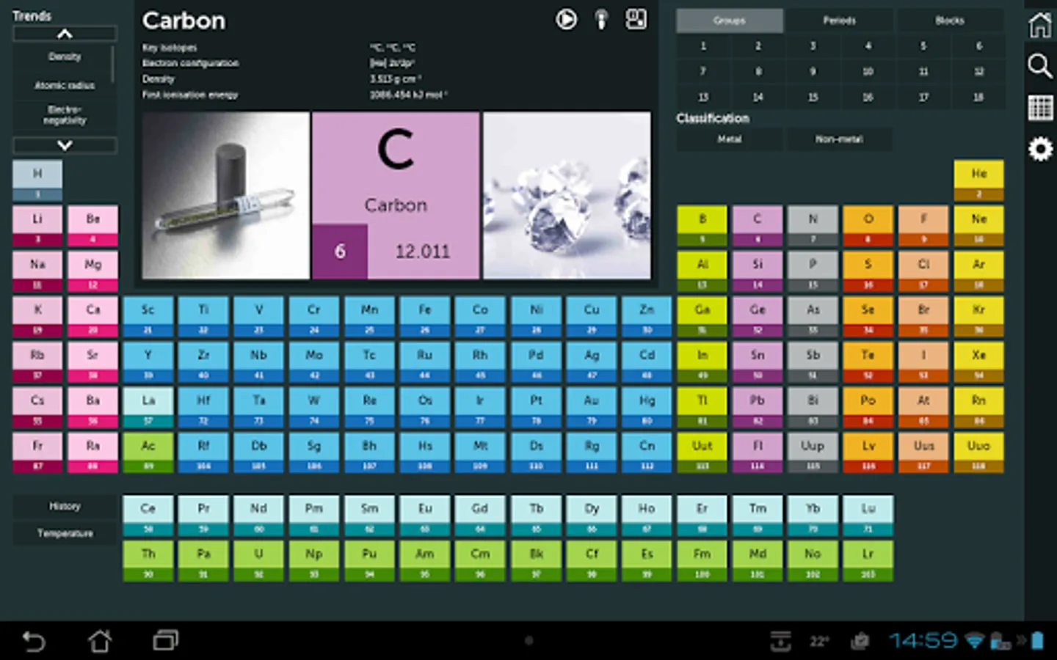Switch to the Periods tab
This screenshot has height=660, width=1057.
click(x=839, y=21)
